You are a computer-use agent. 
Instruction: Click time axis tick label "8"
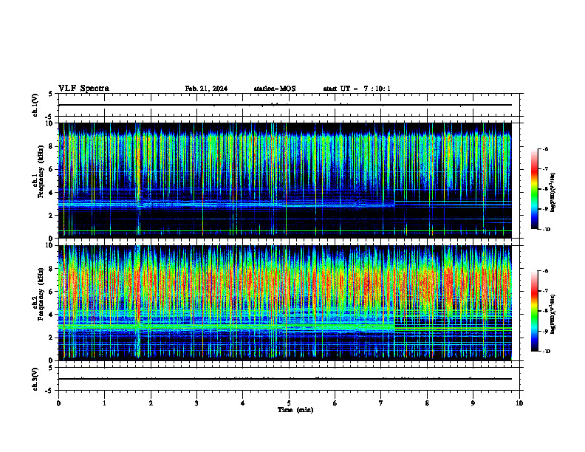pyautogui.click(x=427, y=403)
